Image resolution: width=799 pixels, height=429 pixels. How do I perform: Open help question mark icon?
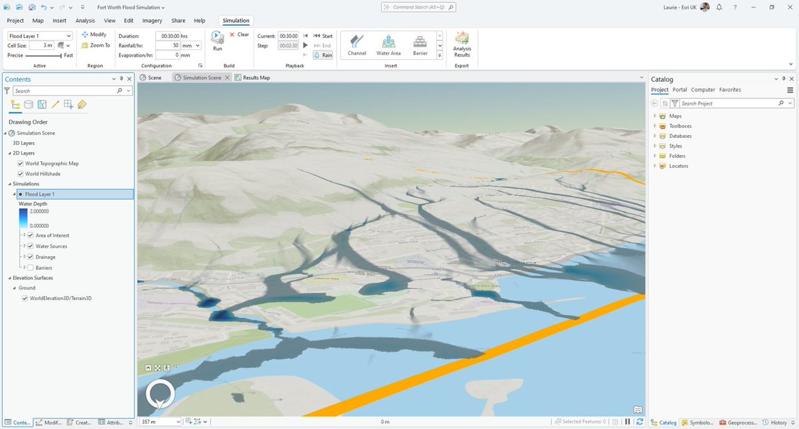pos(734,7)
